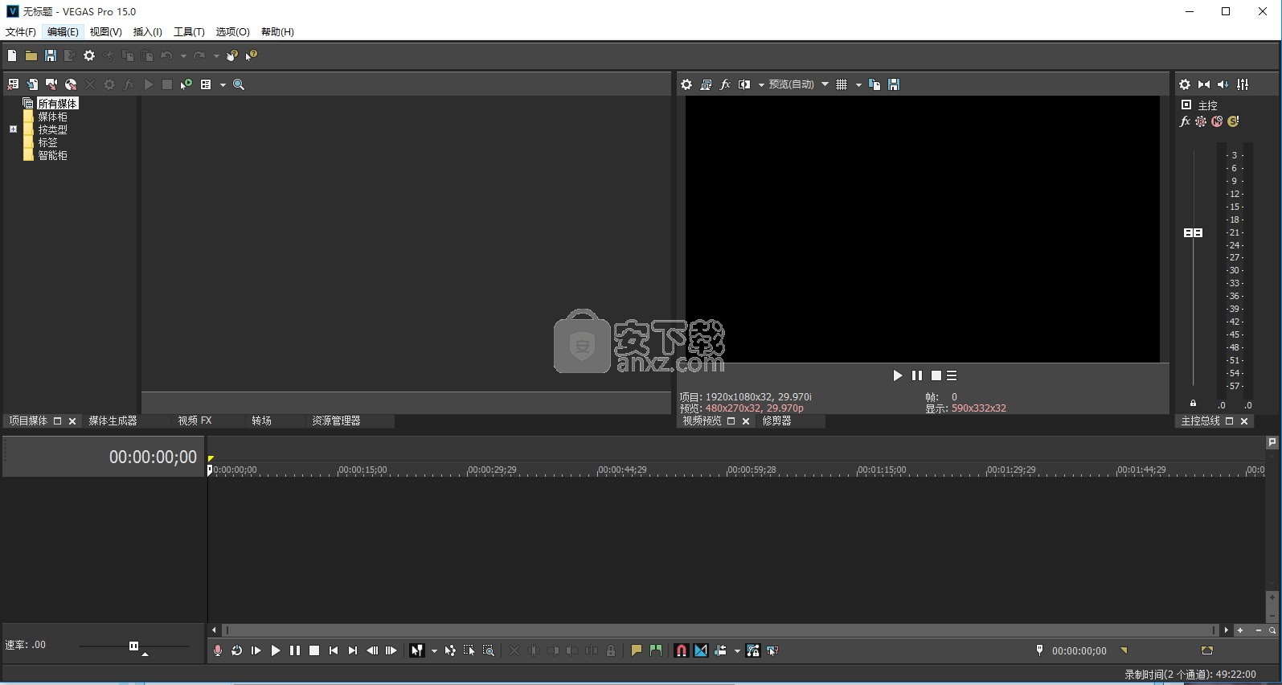Open video output FX in preview toolbar
This screenshot has width=1282, height=685.
click(725, 84)
